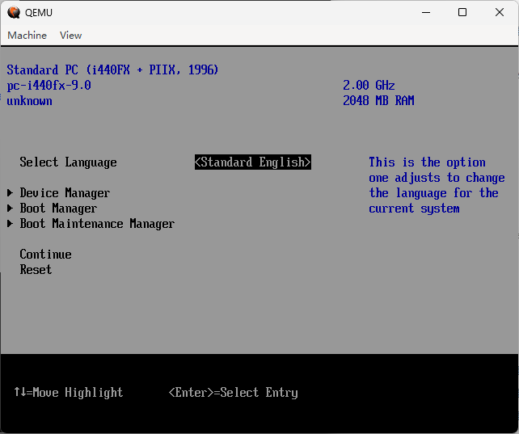Open the Boot Manager entry

coord(58,209)
